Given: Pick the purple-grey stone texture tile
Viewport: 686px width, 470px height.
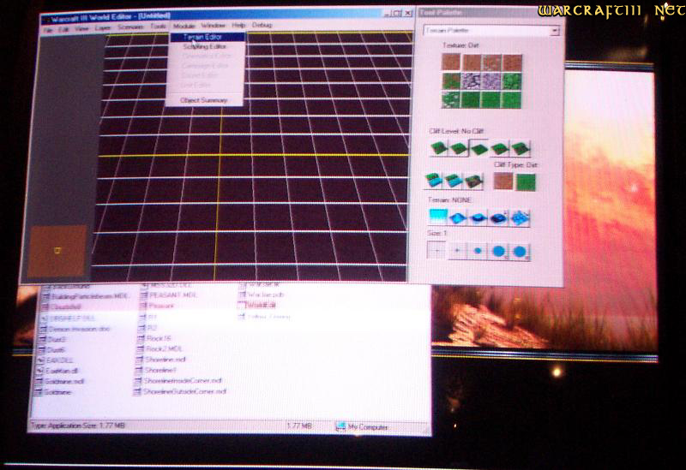Looking at the screenshot, I should [x=490, y=80].
